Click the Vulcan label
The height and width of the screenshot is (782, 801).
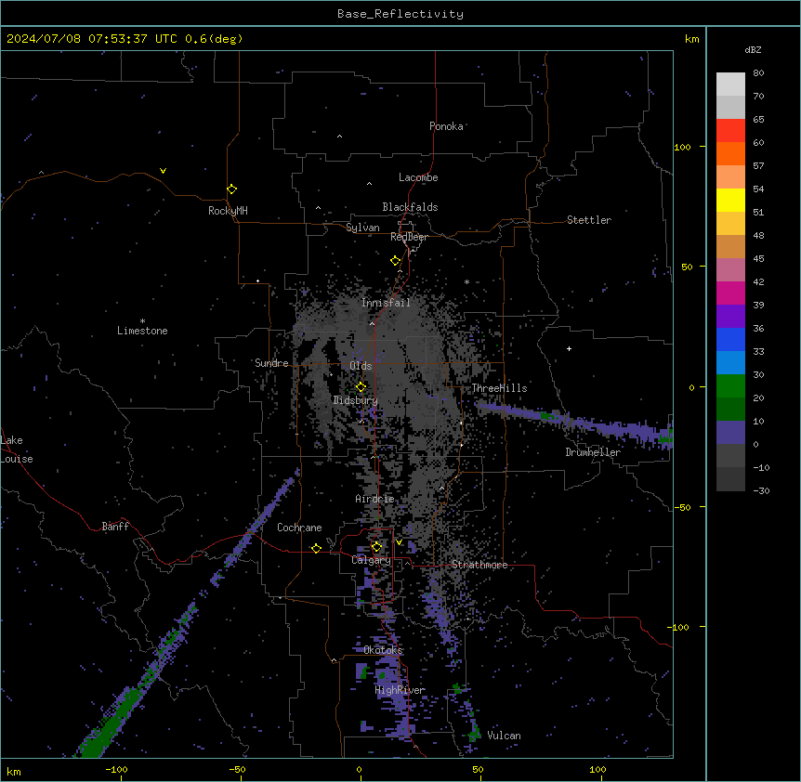click(504, 736)
